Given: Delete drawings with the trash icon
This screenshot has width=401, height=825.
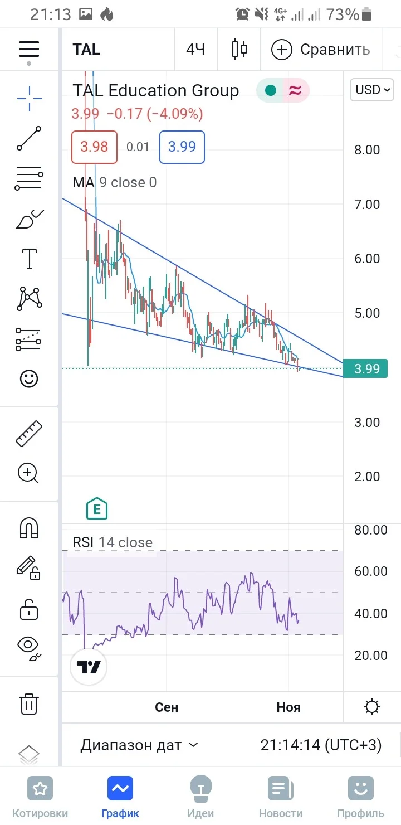Looking at the screenshot, I should [x=29, y=703].
